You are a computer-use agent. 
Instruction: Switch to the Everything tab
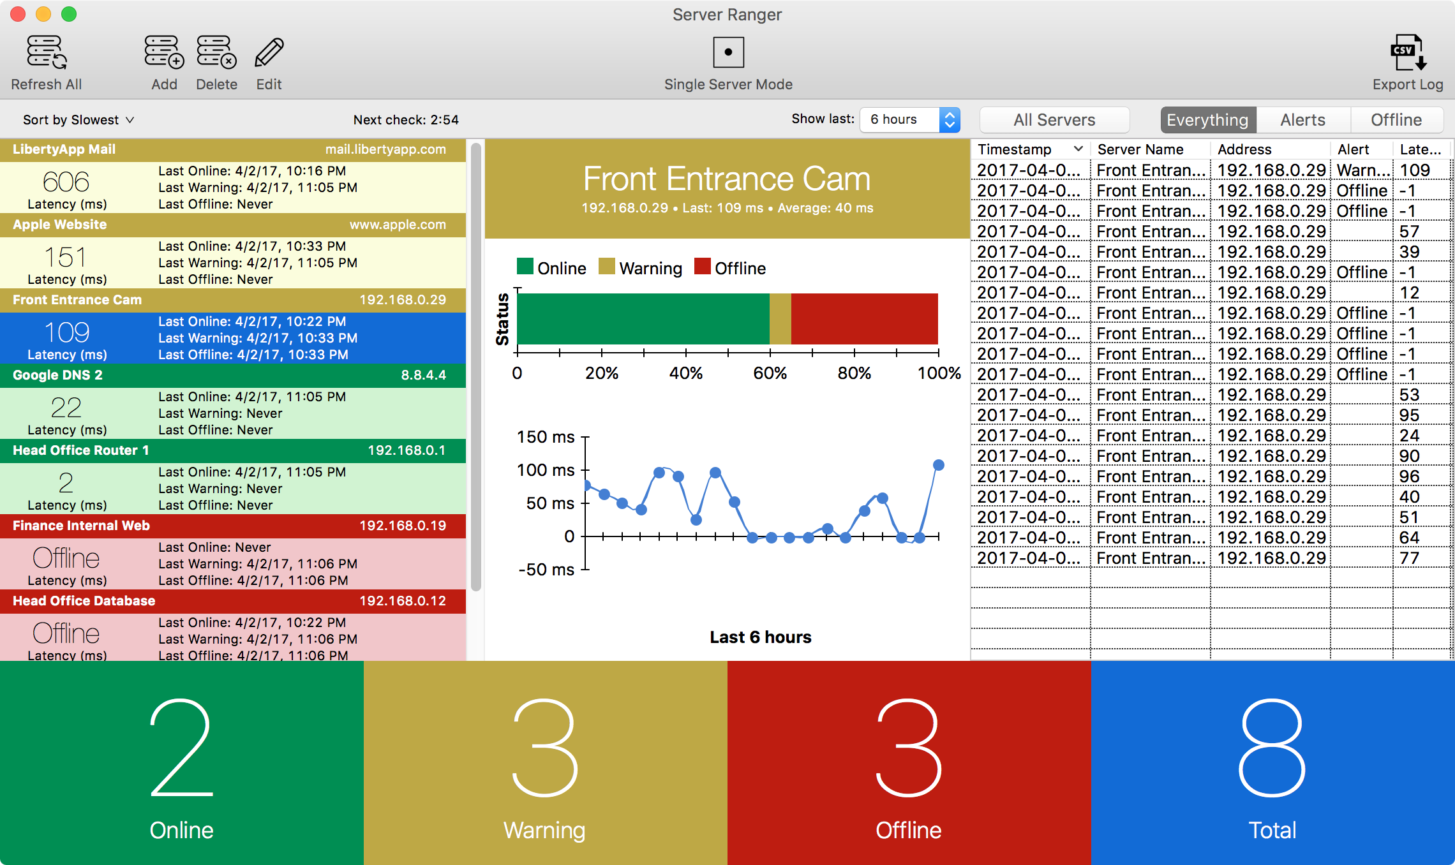click(x=1206, y=119)
